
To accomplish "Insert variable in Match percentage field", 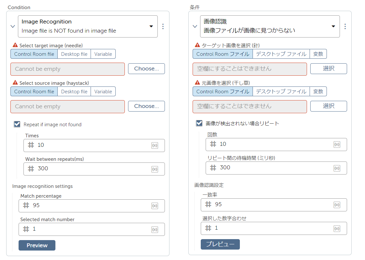I will tap(155, 206).
